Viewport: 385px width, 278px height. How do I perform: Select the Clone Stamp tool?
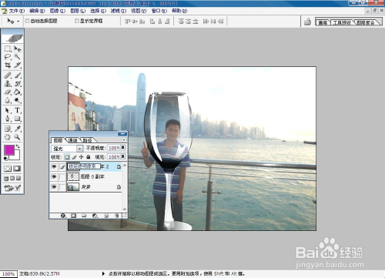8,84
